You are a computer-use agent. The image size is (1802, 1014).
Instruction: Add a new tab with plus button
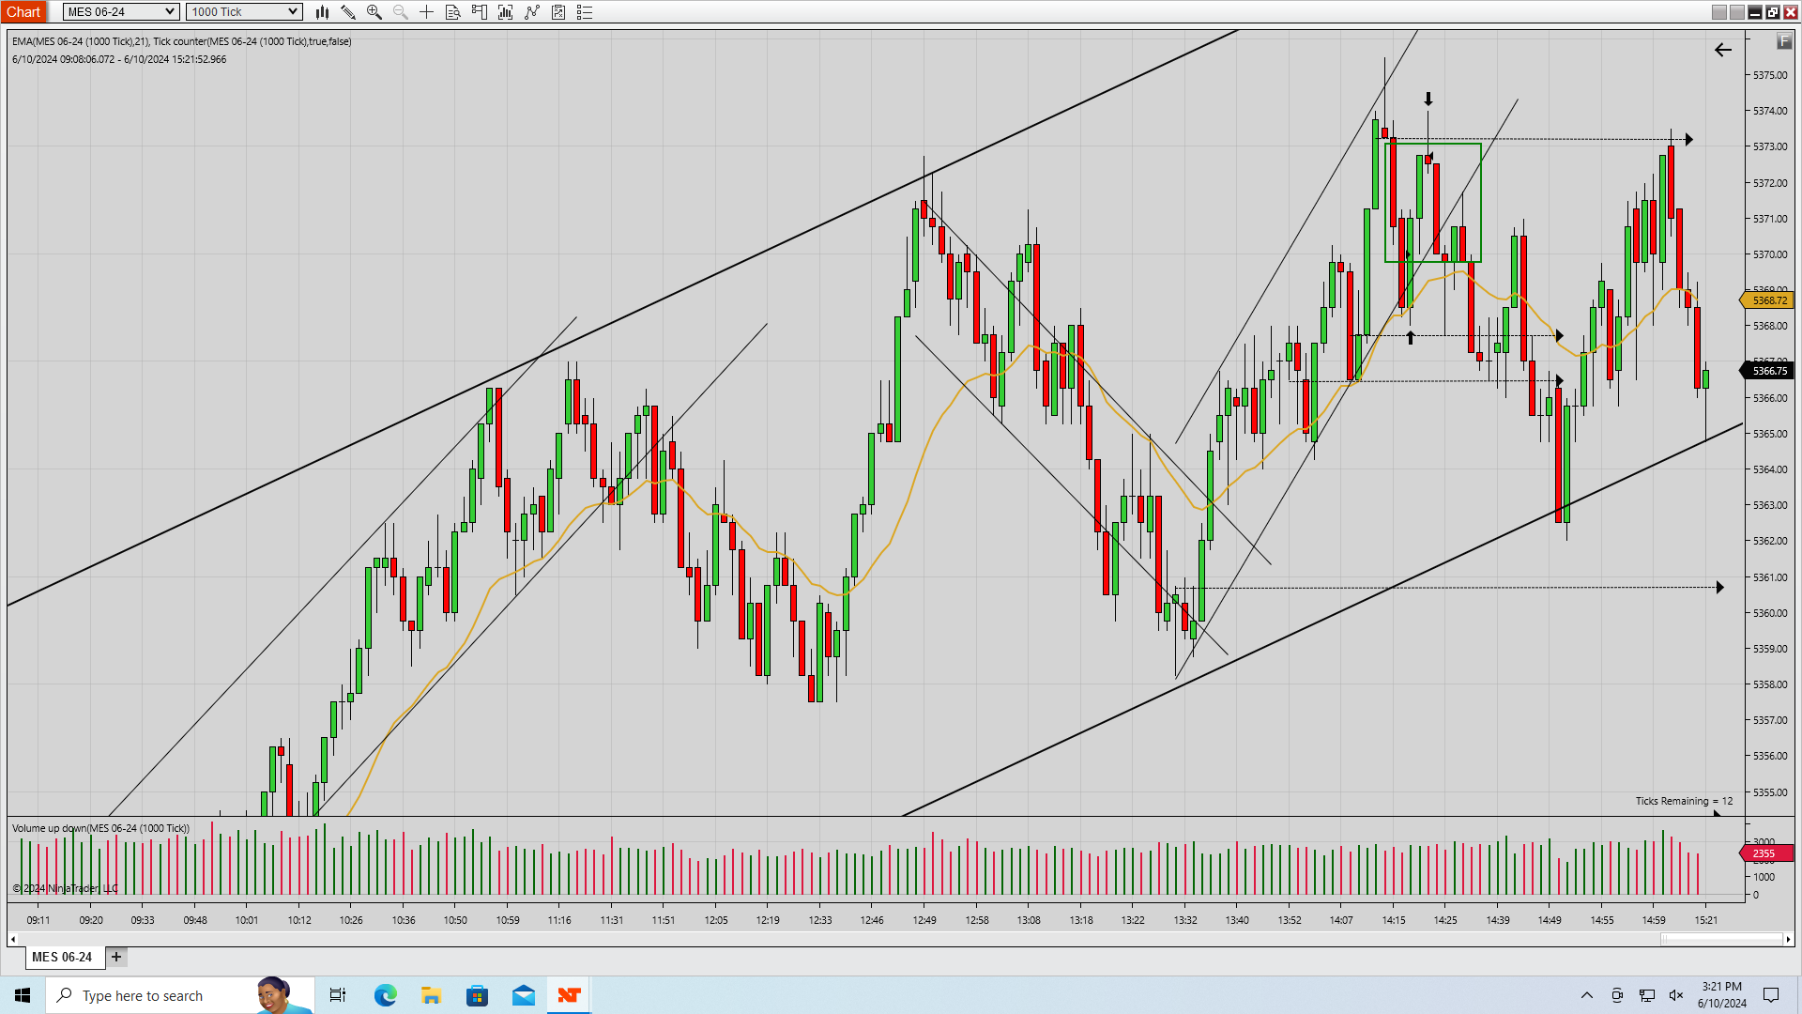click(x=116, y=957)
